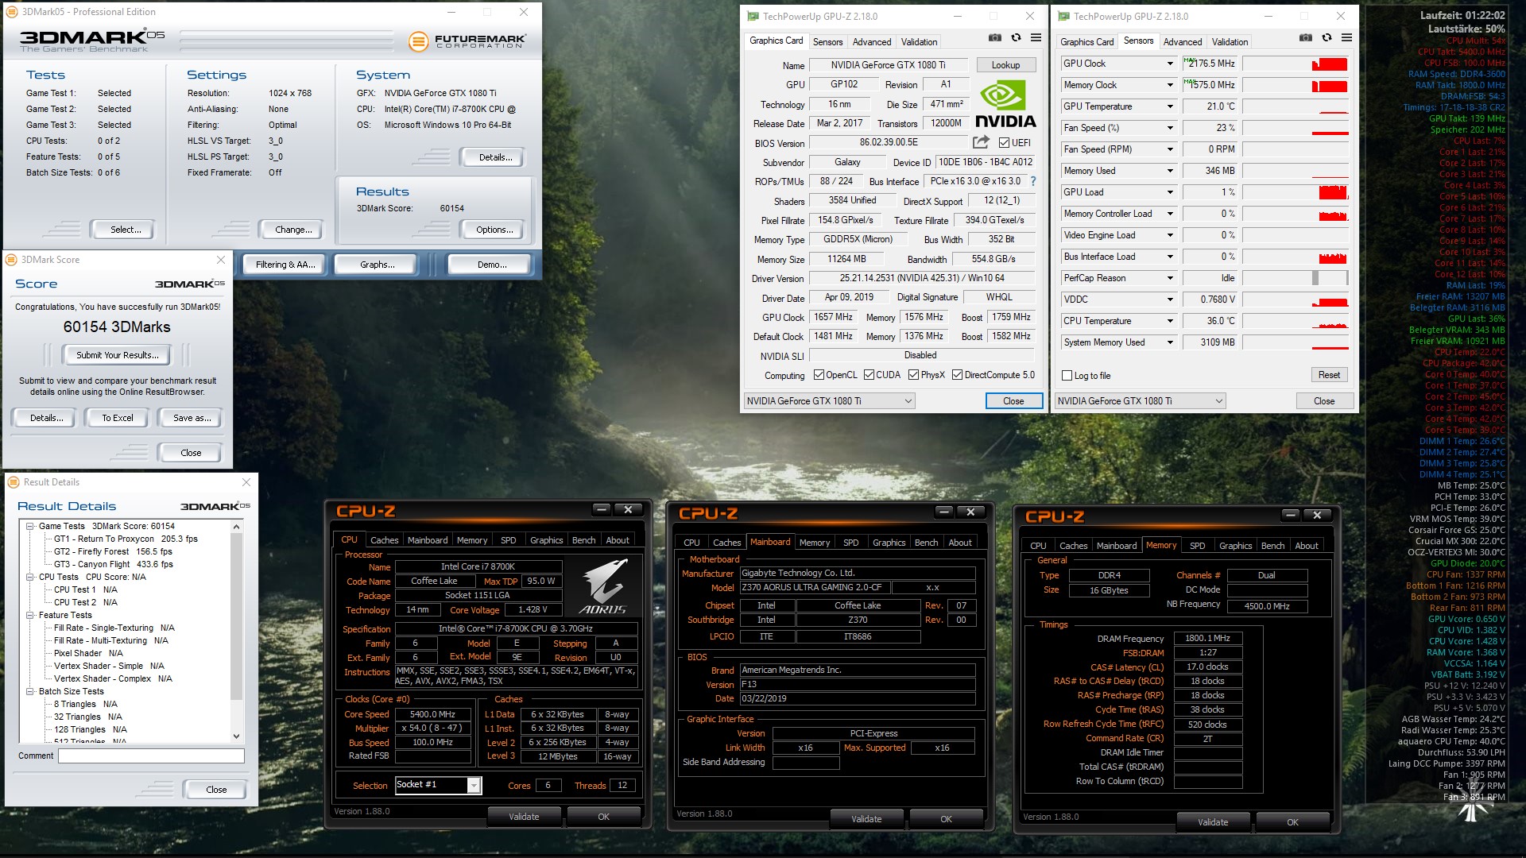This screenshot has width=1526, height=858.
Task: Click the NVIDIA logo in GPU-Z
Action: [1005, 103]
